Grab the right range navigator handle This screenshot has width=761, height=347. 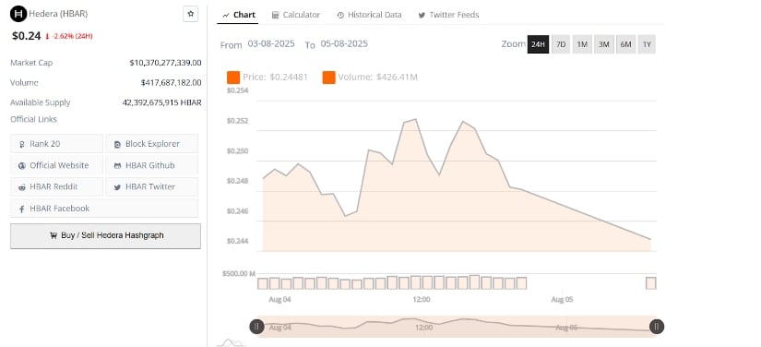[656, 327]
